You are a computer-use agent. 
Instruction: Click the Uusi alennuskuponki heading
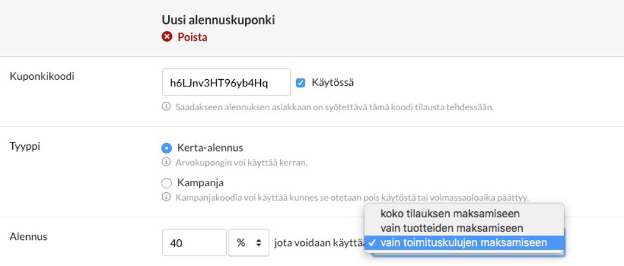click(218, 20)
